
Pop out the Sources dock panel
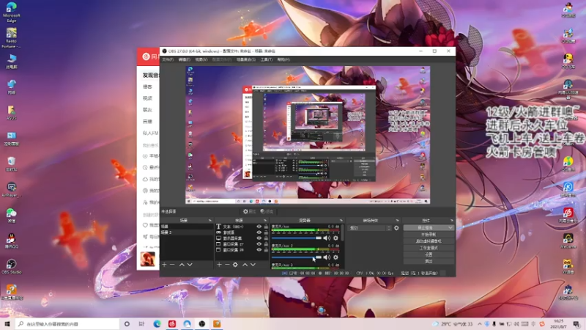pyautogui.click(x=265, y=221)
